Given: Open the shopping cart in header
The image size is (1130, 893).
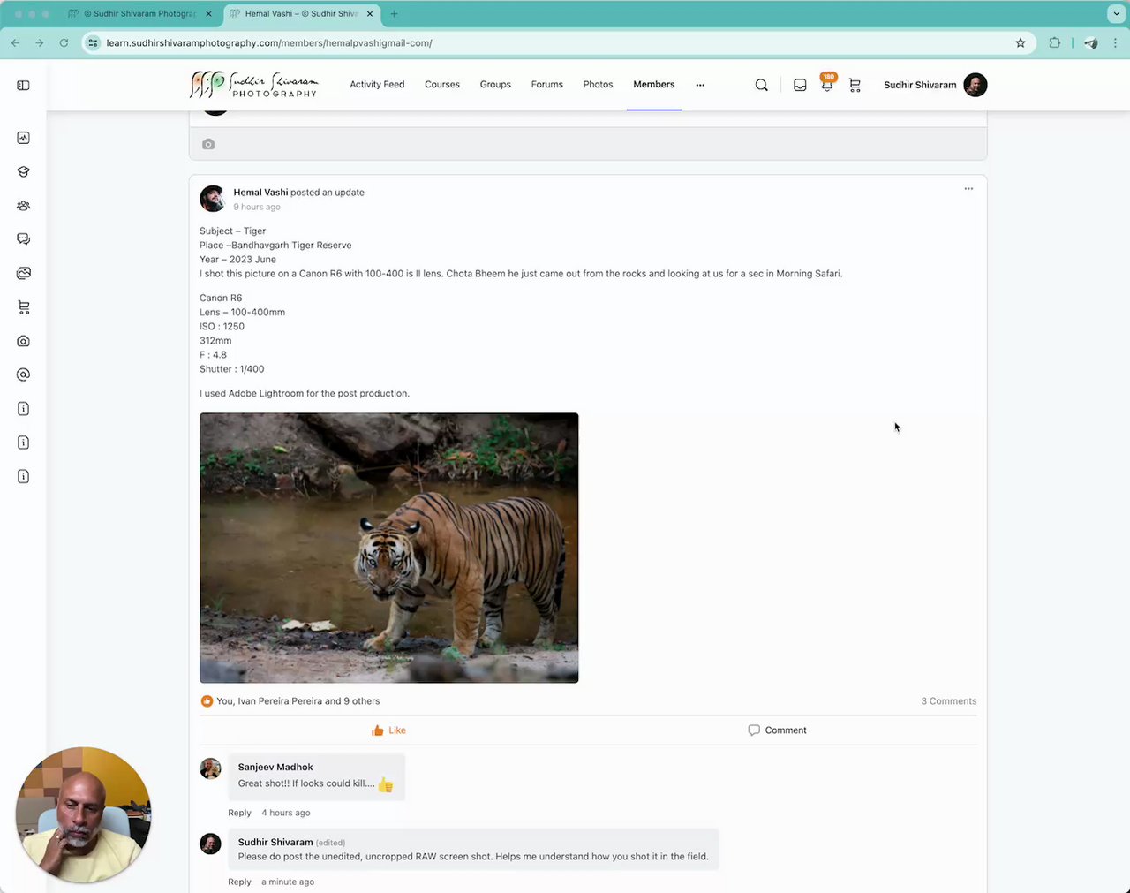Looking at the screenshot, I should (855, 85).
